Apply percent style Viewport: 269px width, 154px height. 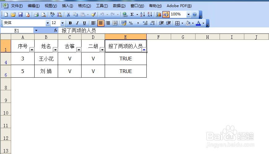131,23
